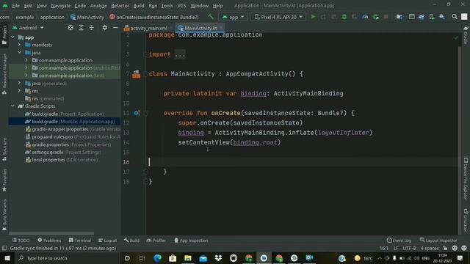Open the profiler gauge icon in toolbar
This screenshot has height=264, width=470.
365,17
